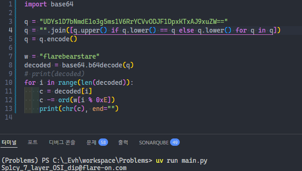Image resolution: width=302 pixels, height=171 pixels.
Task: Open the 출력 tab
Action: tap(123, 143)
